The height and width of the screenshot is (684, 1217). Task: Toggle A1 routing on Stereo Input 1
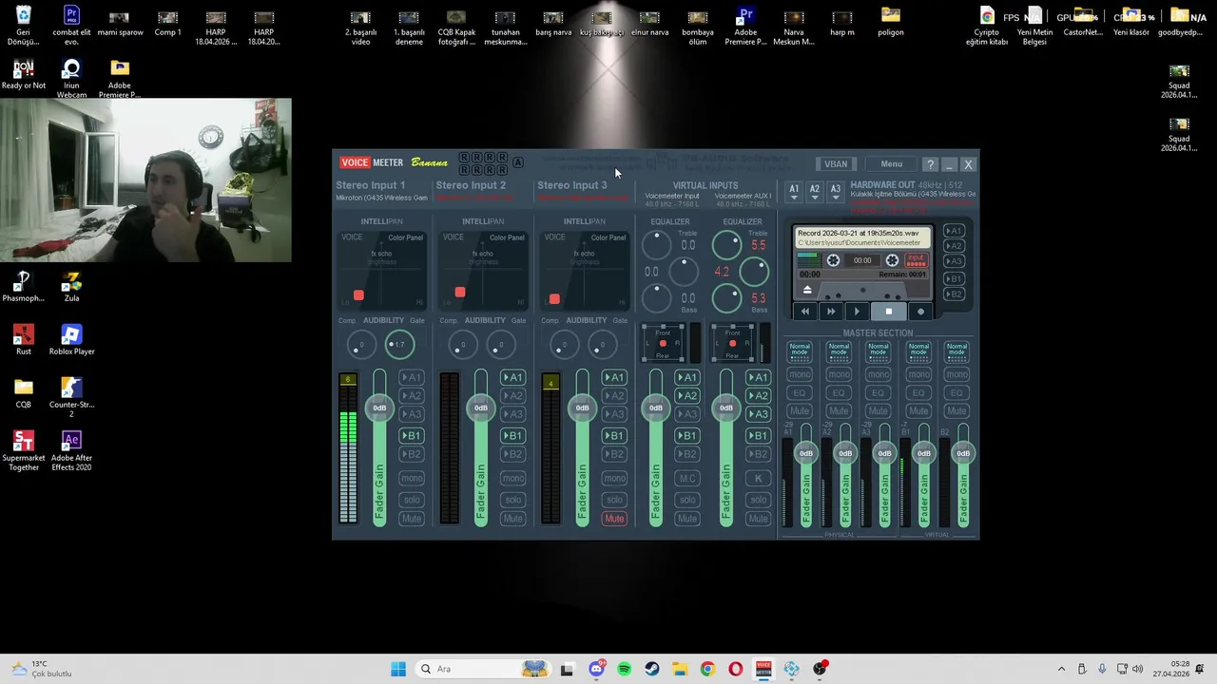[x=411, y=378]
